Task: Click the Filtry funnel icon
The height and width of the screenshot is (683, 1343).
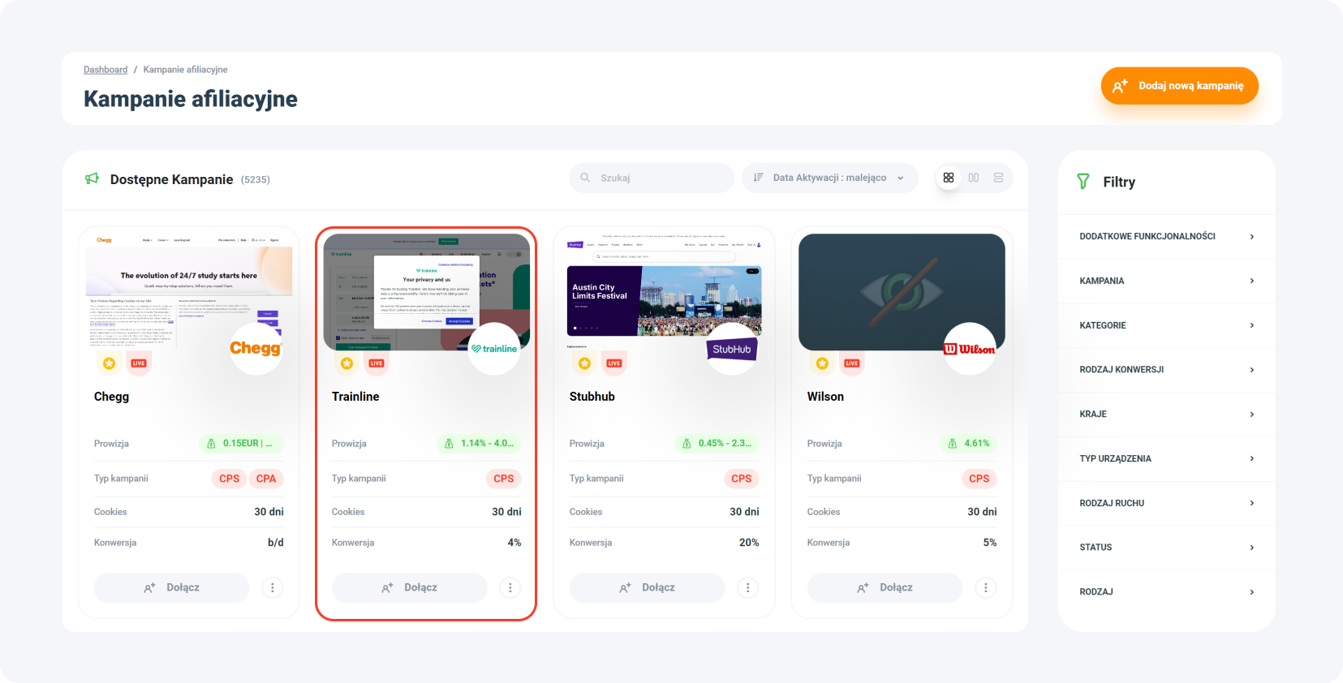Action: (x=1083, y=182)
